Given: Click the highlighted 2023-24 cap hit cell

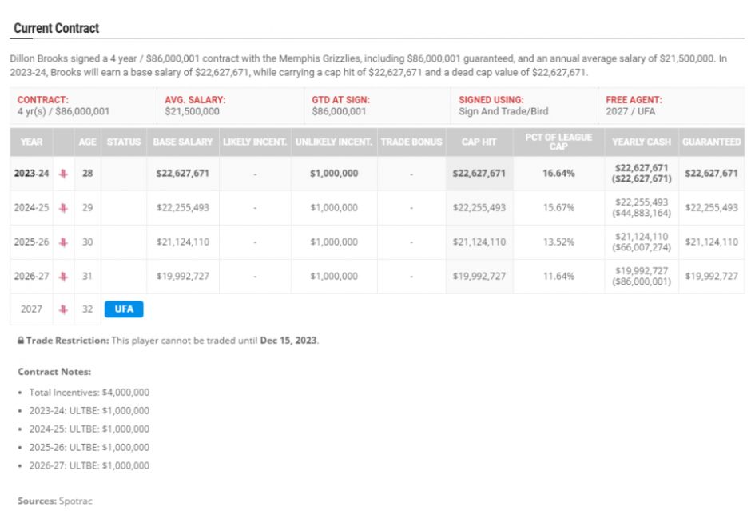Looking at the screenshot, I should pos(479,173).
